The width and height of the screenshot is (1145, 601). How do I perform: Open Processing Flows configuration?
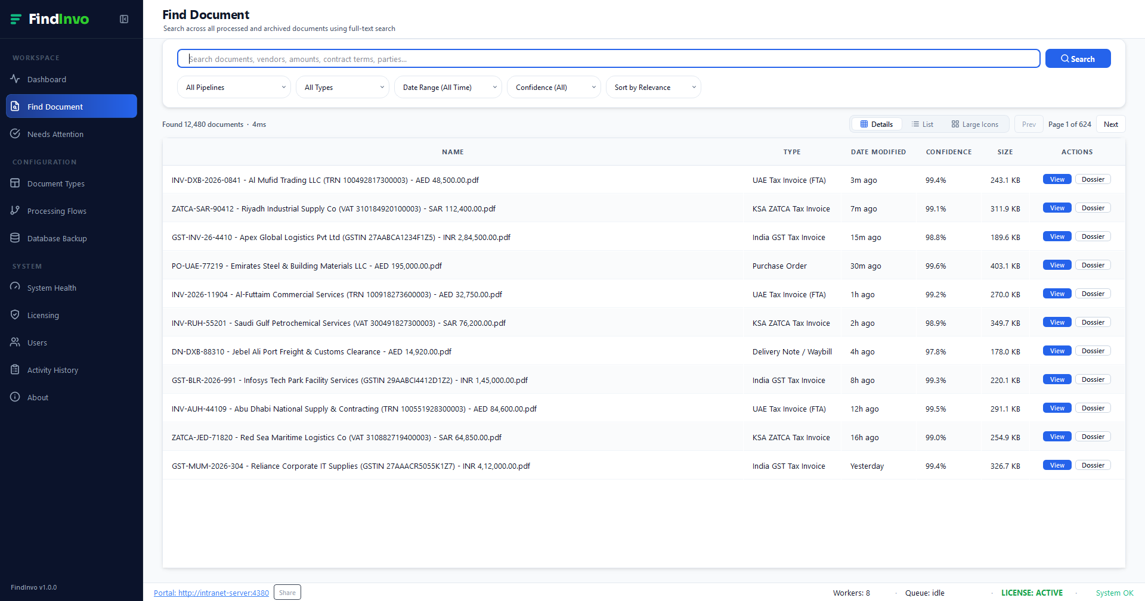[72, 211]
